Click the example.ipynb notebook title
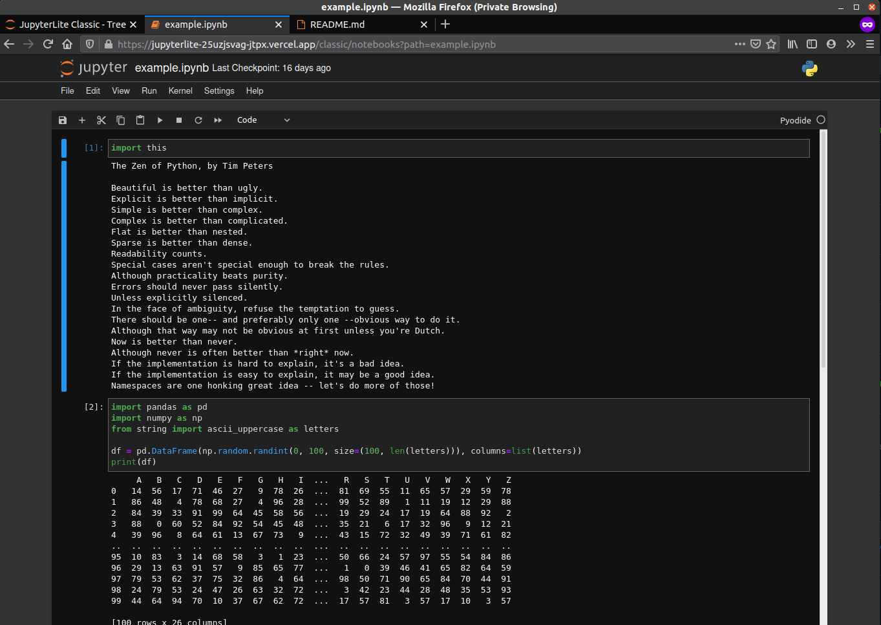881x625 pixels. (x=171, y=68)
